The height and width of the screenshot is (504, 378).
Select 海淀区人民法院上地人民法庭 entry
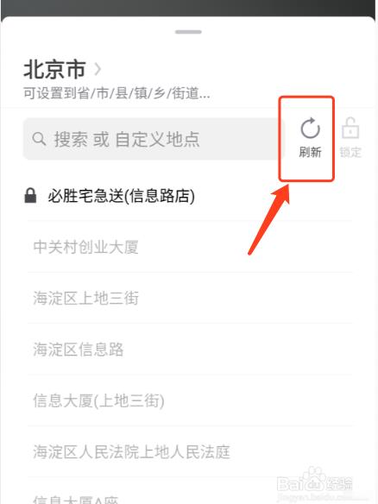[x=190, y=451]
